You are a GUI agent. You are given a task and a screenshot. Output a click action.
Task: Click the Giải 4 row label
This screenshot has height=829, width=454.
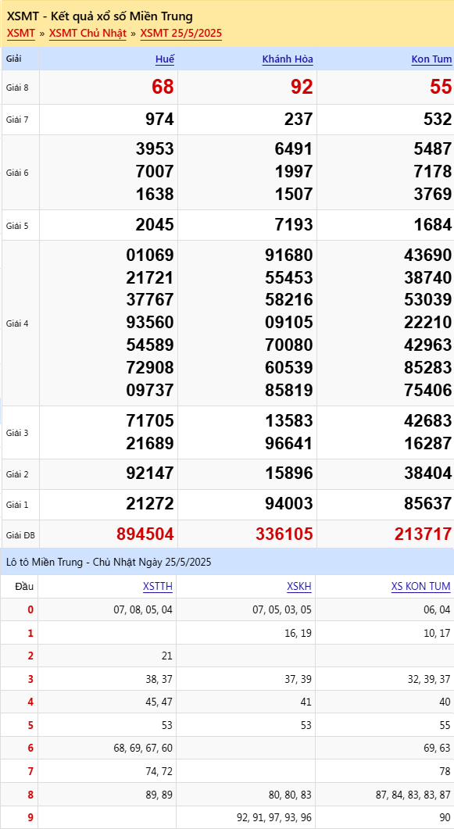pyautogui.click(x=17, y=323)
